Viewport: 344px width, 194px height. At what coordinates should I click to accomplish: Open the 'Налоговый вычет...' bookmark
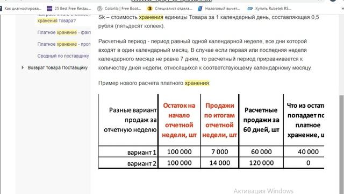click(219, 9)
